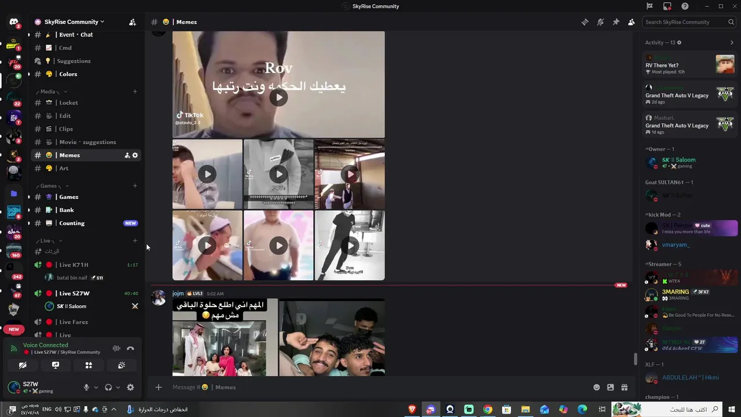Open the sticker picker icon
741x417 pixels.
[610, 387]
